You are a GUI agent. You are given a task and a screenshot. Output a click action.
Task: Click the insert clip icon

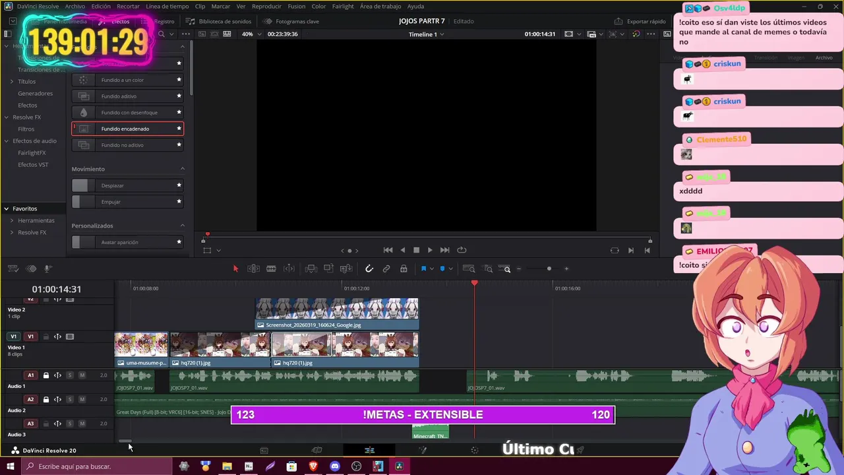[311, 269]
